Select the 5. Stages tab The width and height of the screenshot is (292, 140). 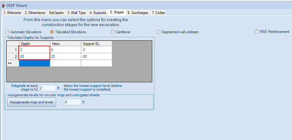pyautogui.click(x=117, y=12)
